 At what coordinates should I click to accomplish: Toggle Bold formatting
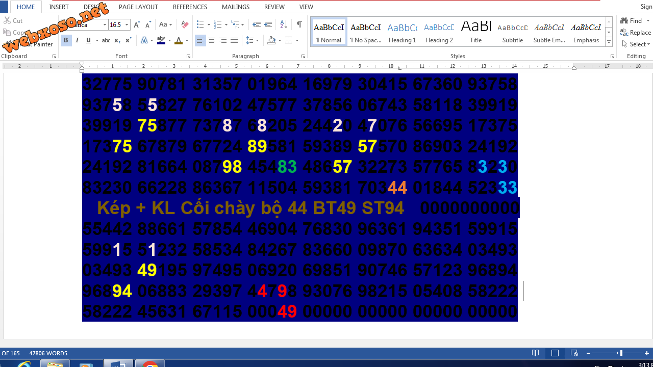66,40
